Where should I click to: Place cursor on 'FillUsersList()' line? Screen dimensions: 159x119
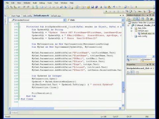42,93
